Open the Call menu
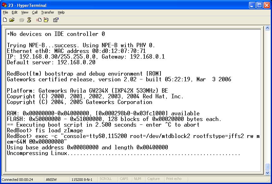Image resolution: width=272 pixels, height=184 pixels. (x=35, y=13)
